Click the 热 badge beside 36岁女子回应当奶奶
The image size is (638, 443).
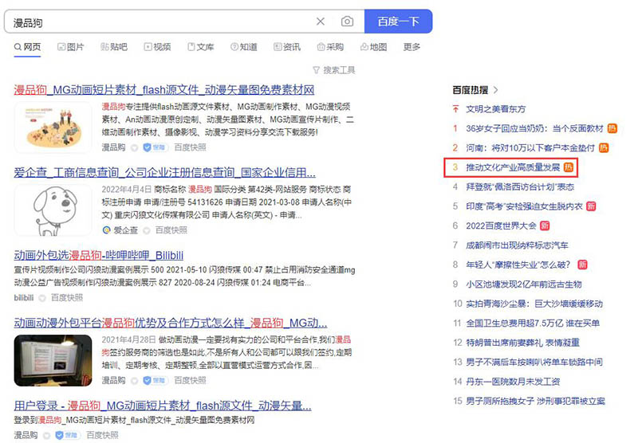click(612, 128)
